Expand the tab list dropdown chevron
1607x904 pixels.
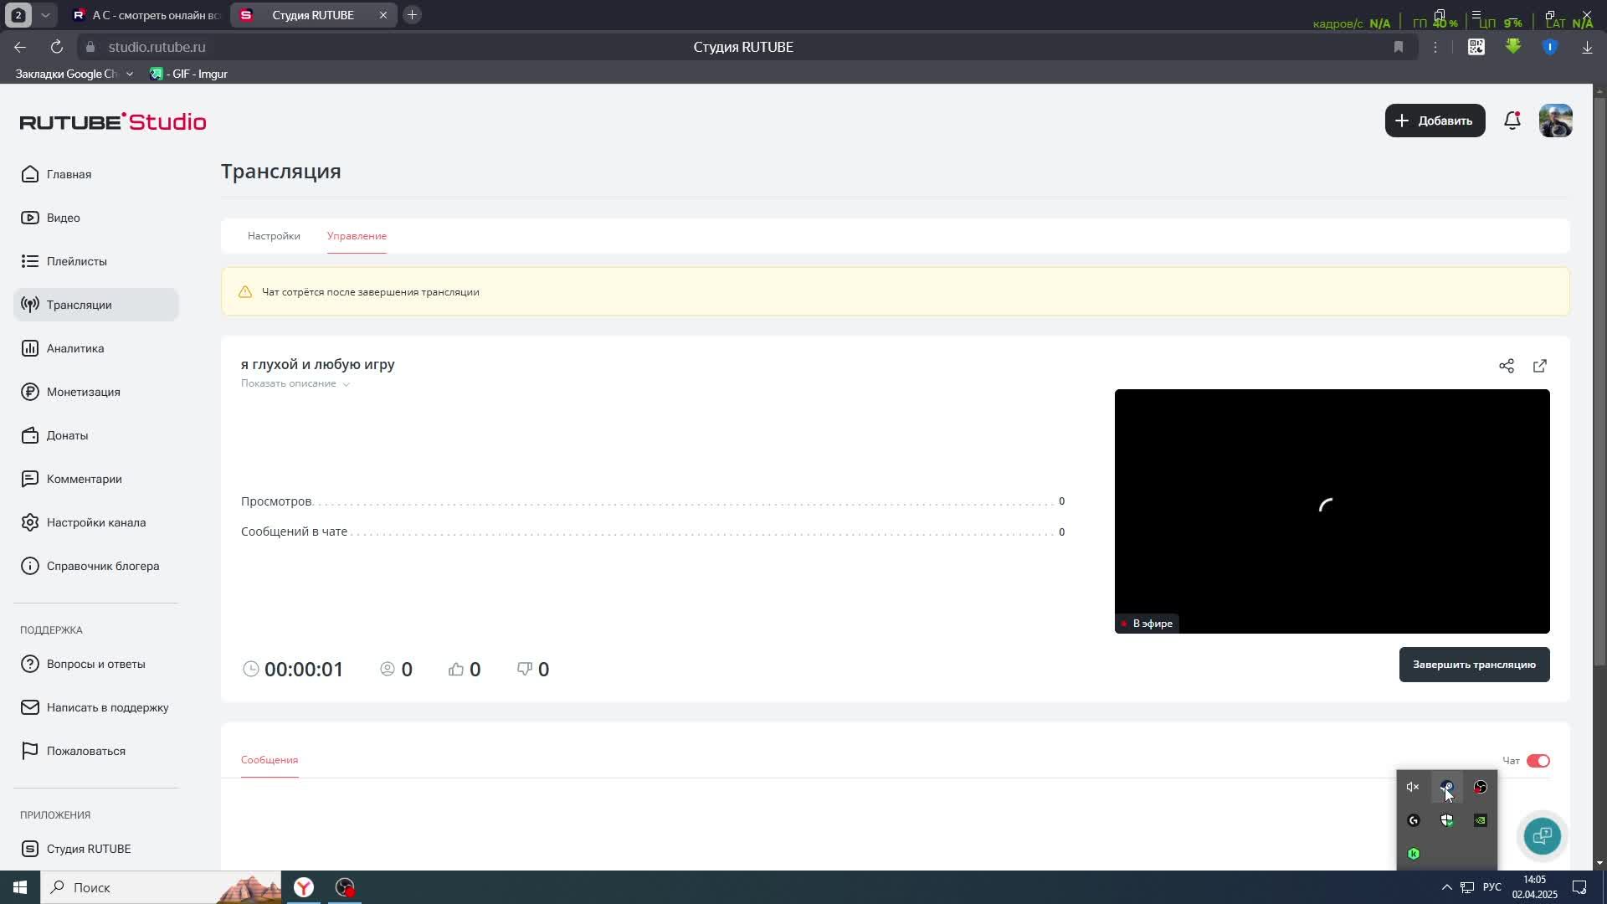point(46,15)
